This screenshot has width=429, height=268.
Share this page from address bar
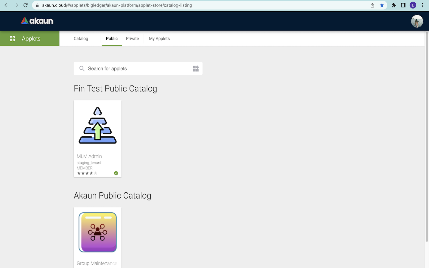372,5
